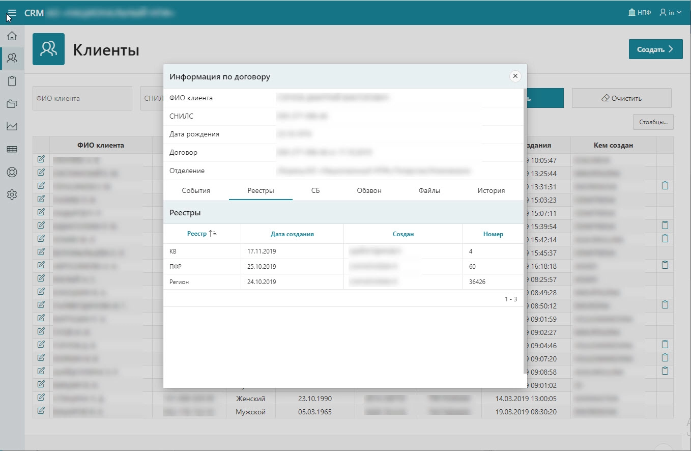Switch to the События tab

click(196, 190)
